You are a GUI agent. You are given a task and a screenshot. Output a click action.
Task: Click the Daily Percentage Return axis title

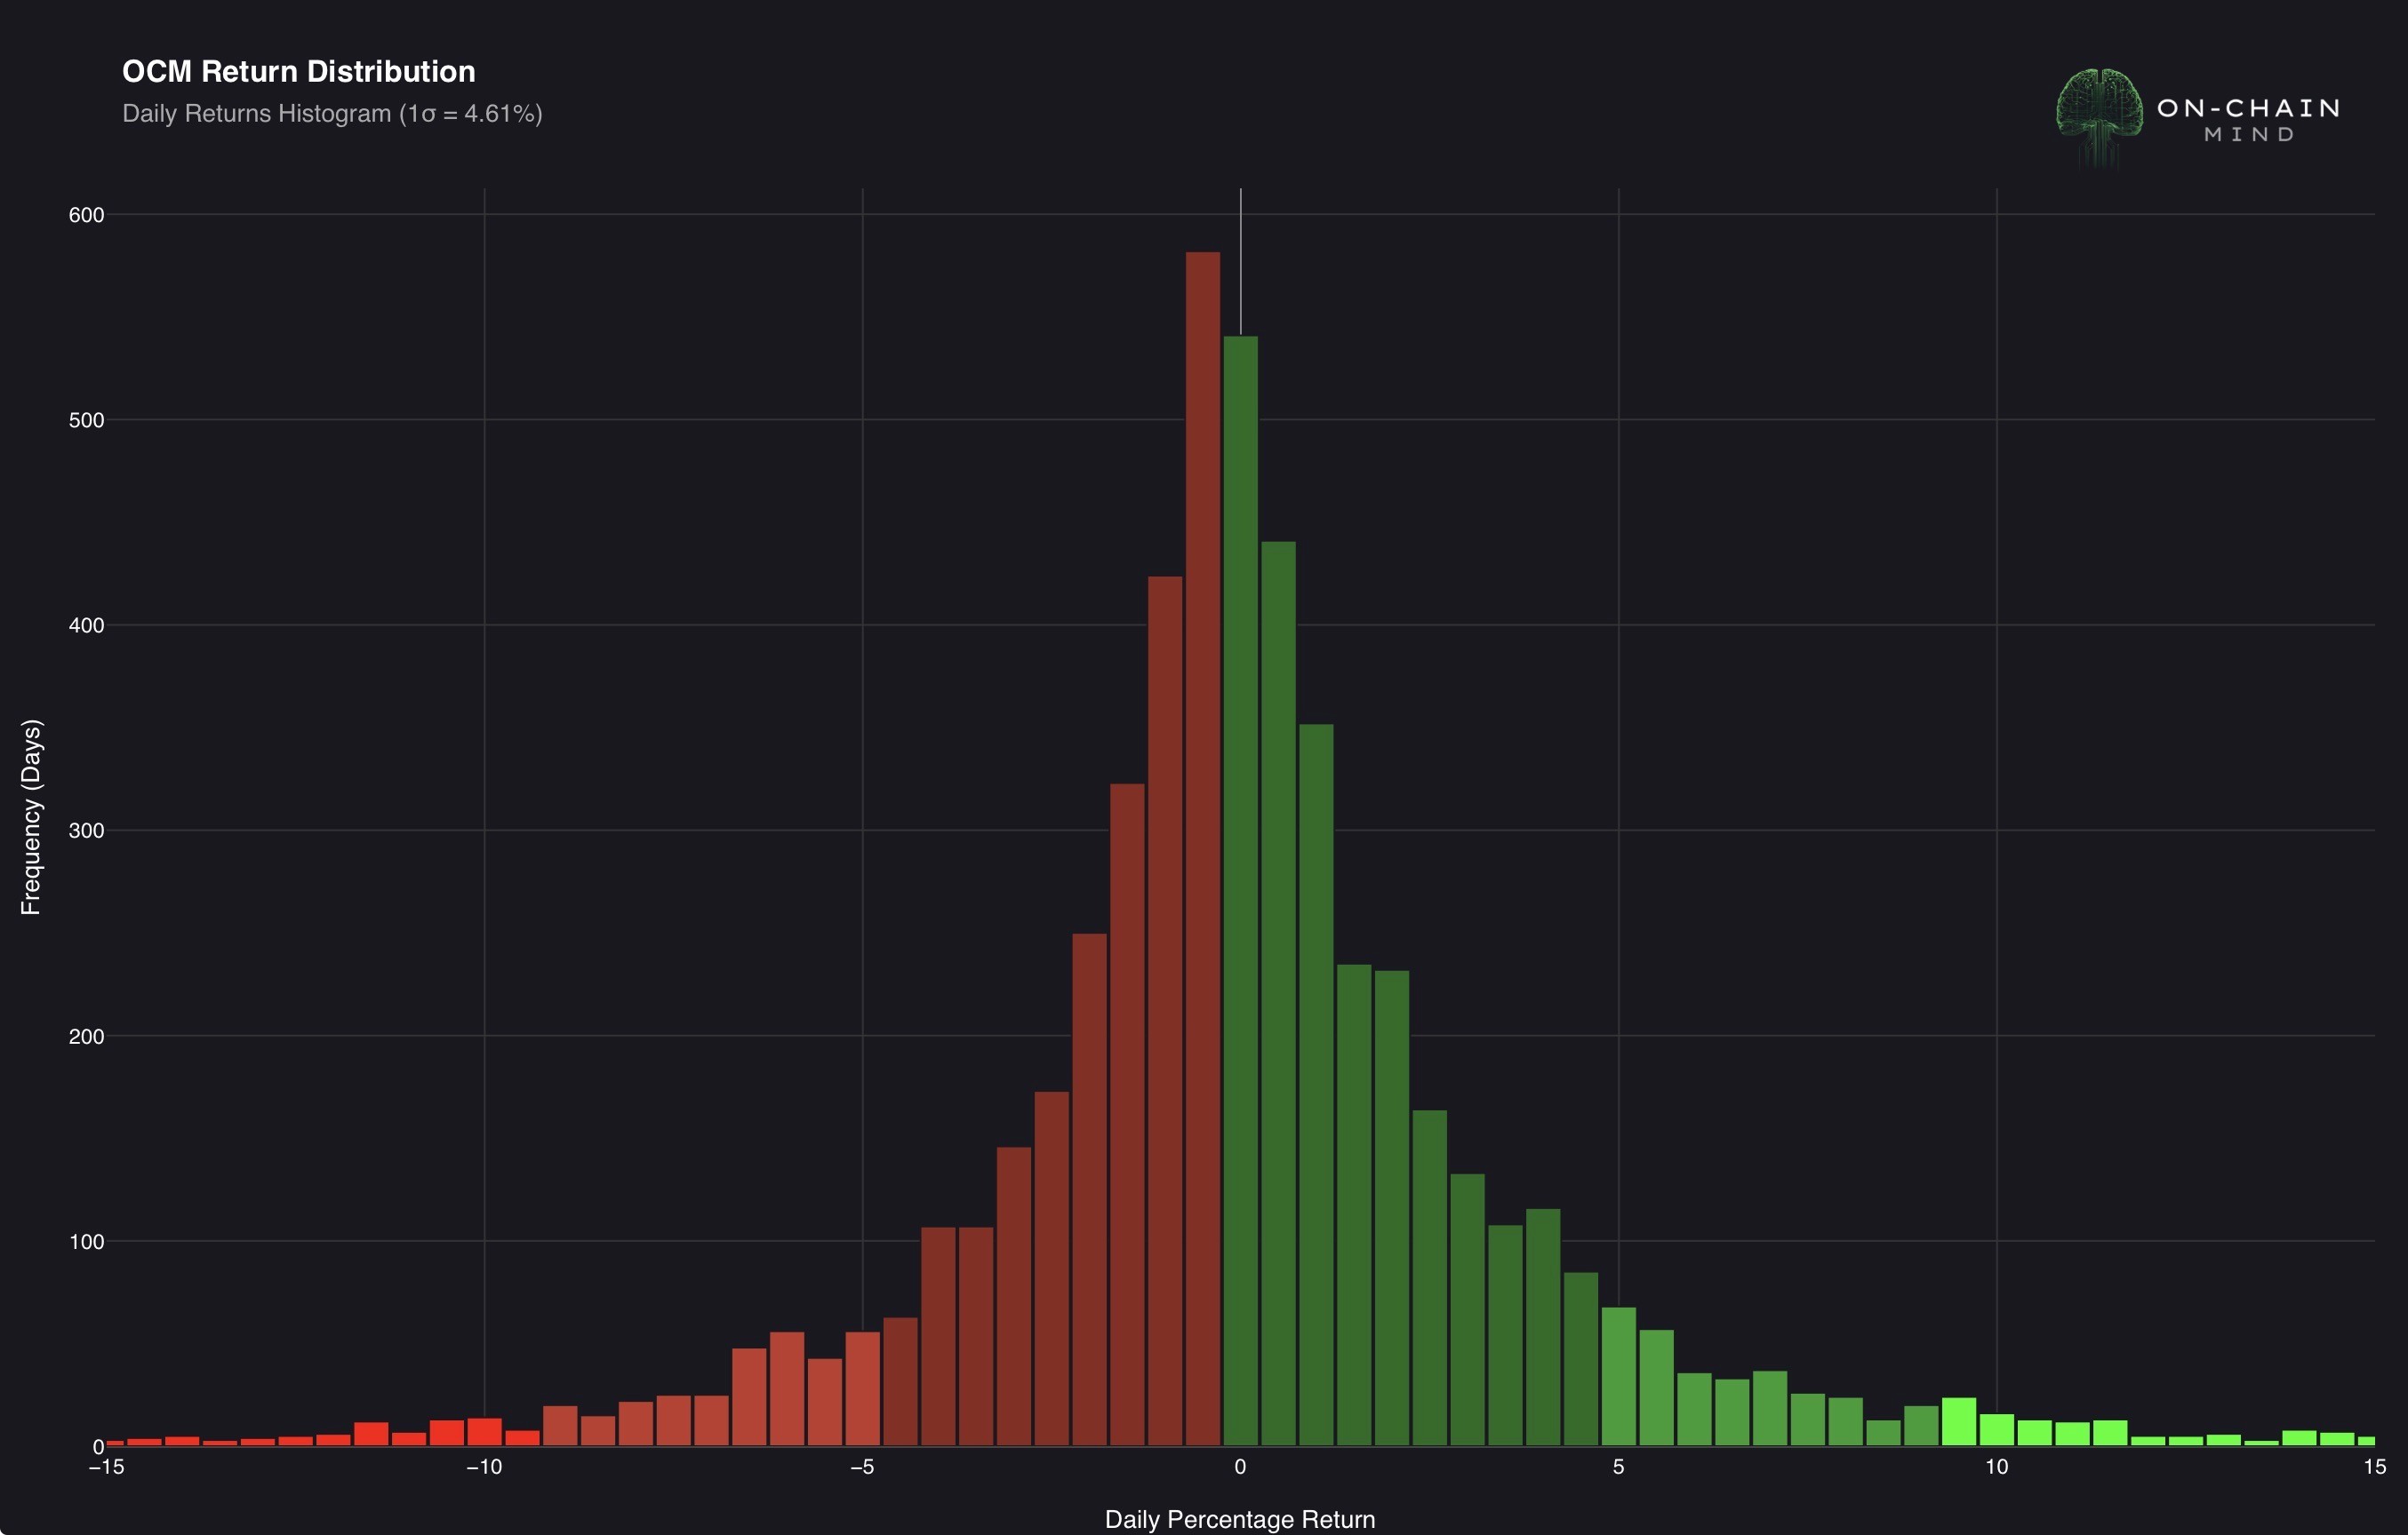pos(1239,1519)
